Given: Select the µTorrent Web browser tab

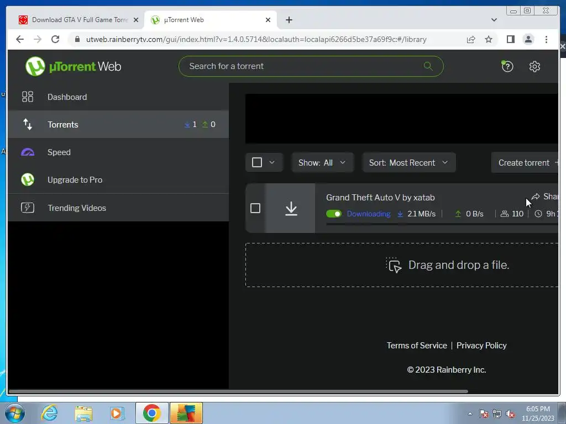Looking at the screenshot, I should [x=211, y=20].
